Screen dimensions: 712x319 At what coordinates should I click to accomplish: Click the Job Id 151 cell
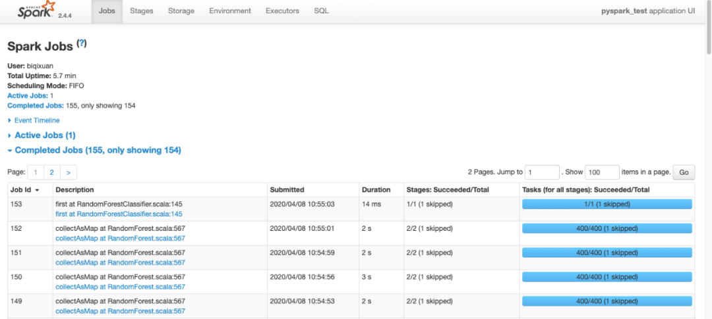click(x=30, y=257)
